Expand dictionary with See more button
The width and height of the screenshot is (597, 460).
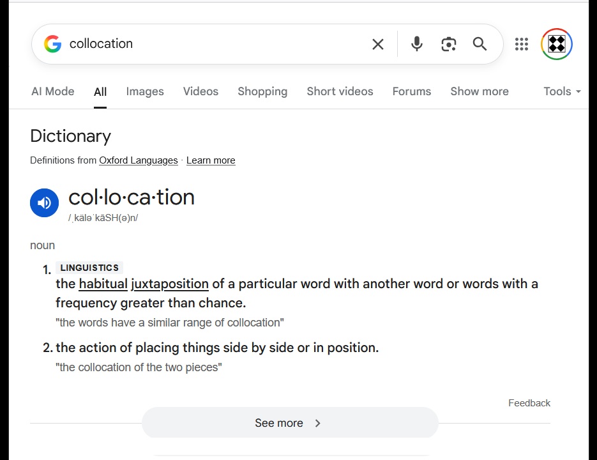[x=289, y=423]
